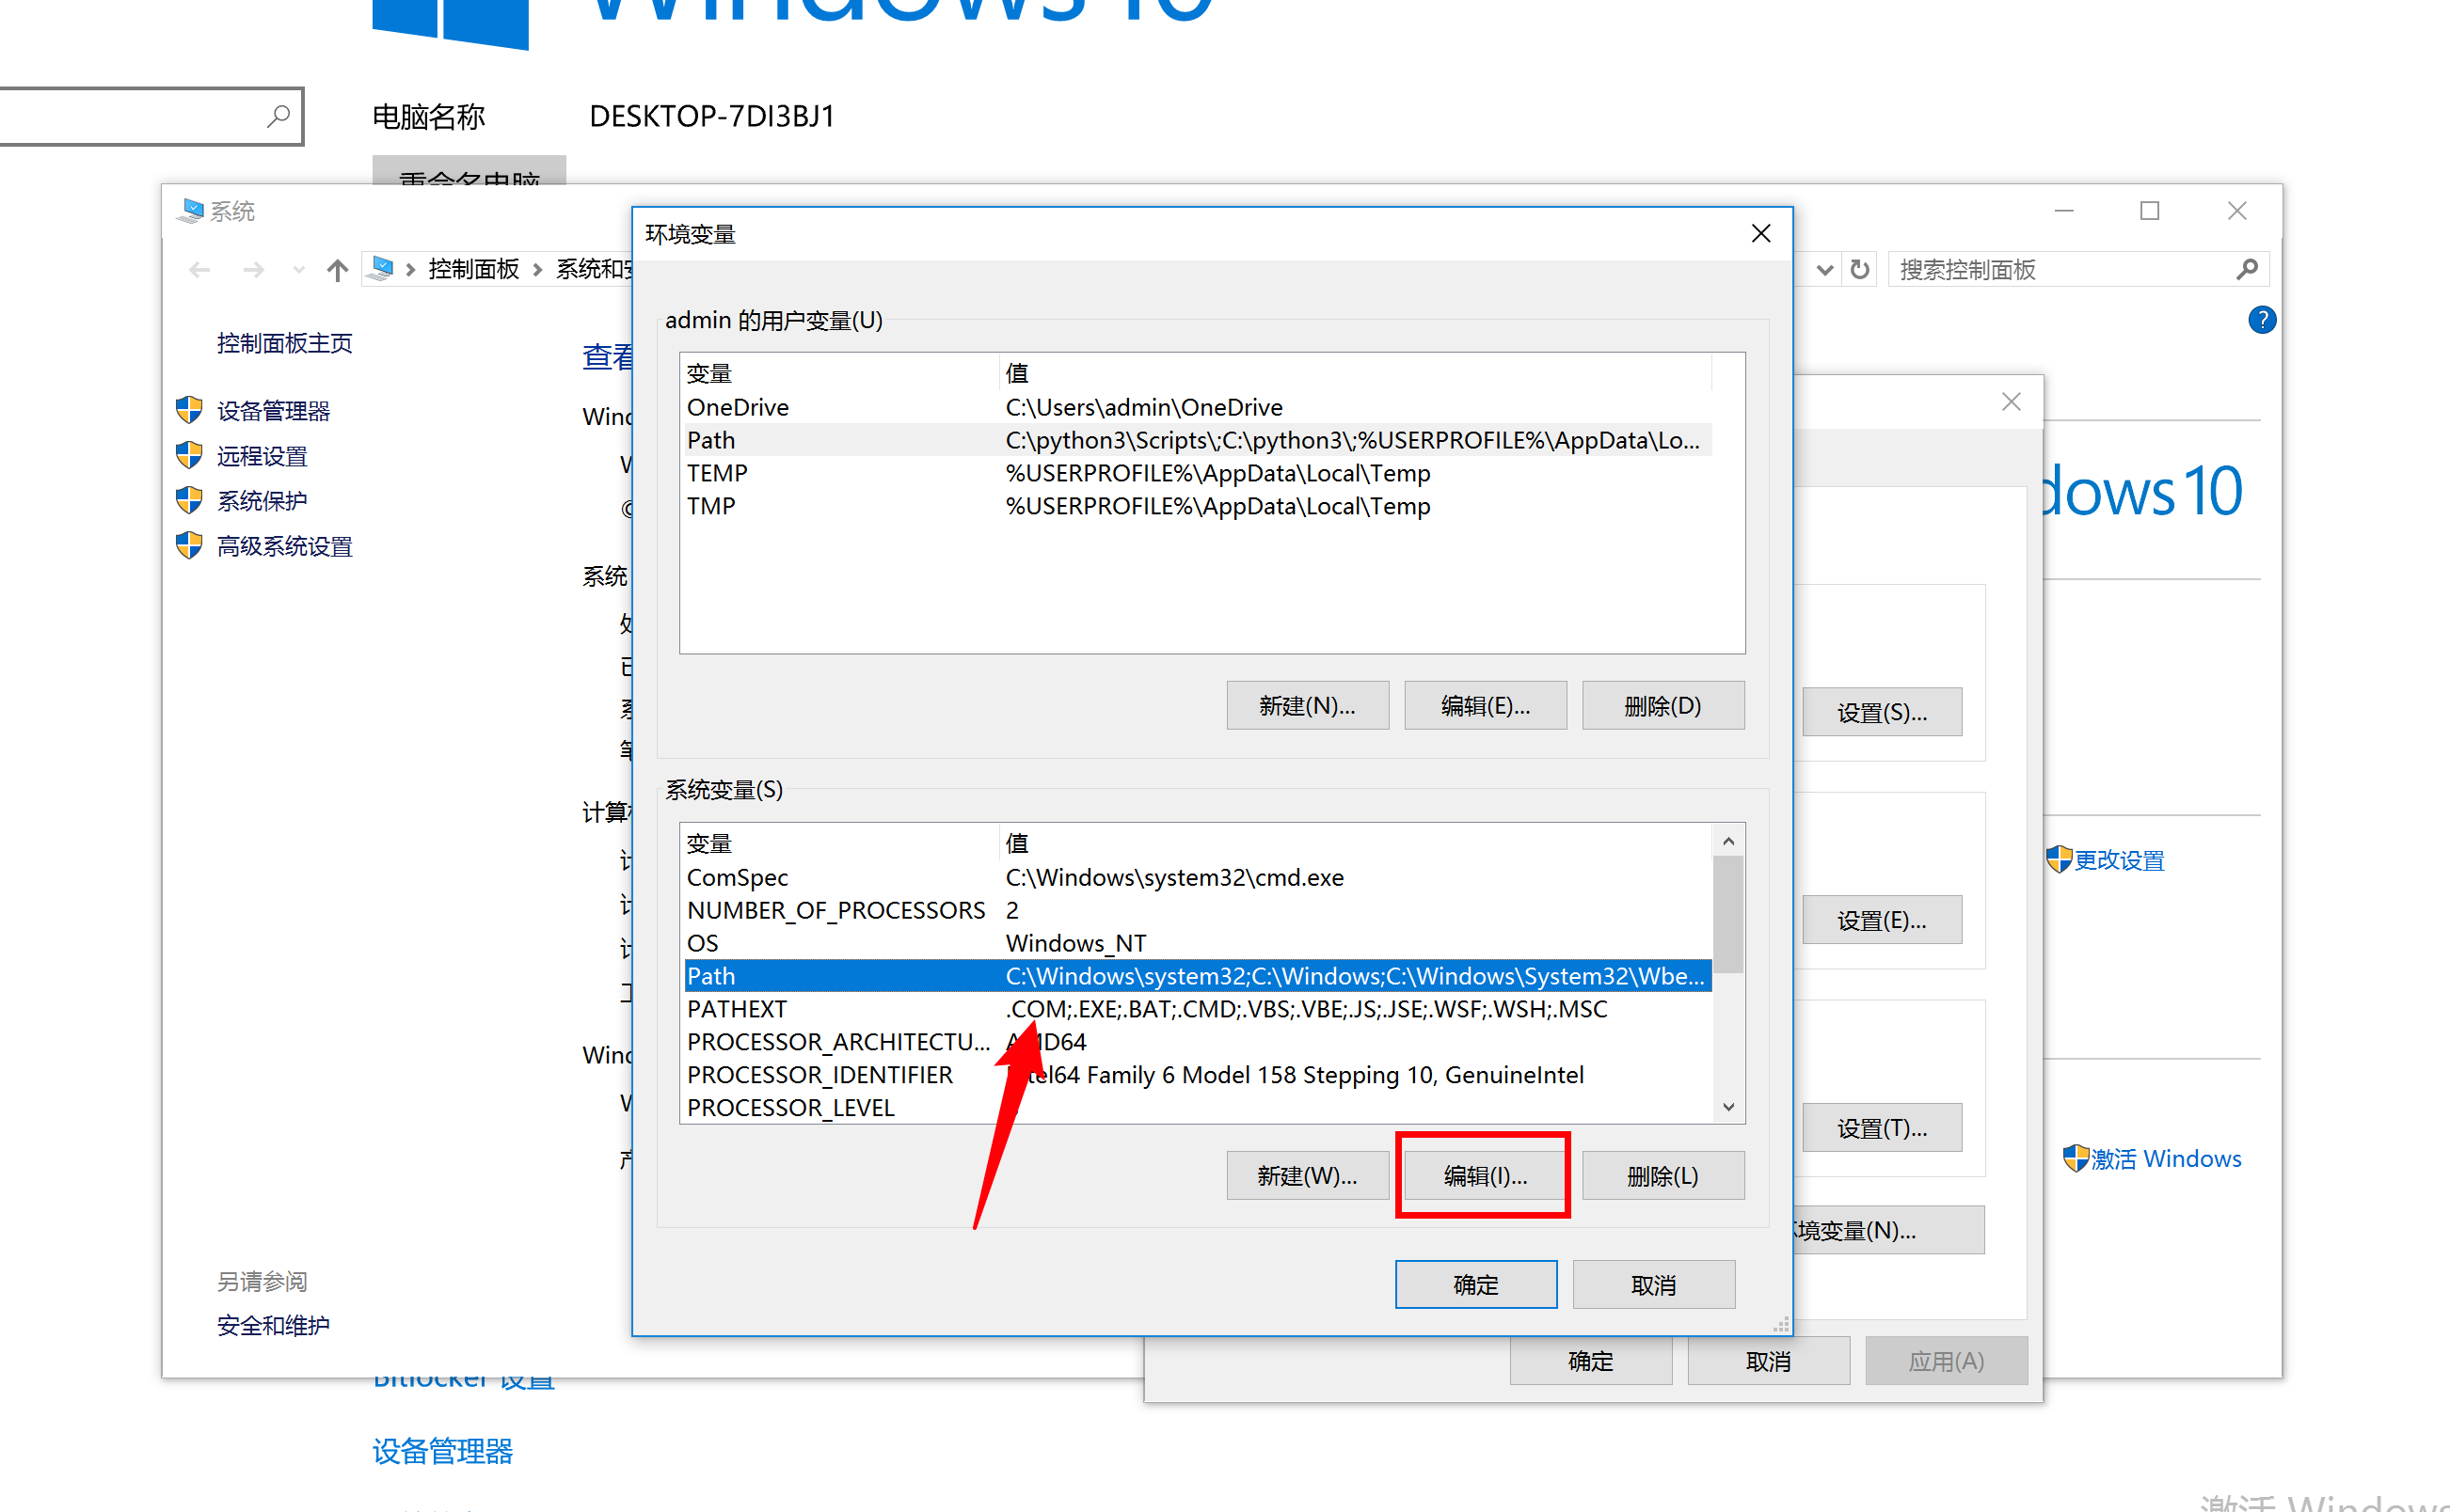Click 系统 window title icon
Image resolution: width=2450 pixels, height=1512 pixels.
pos(190,210)
